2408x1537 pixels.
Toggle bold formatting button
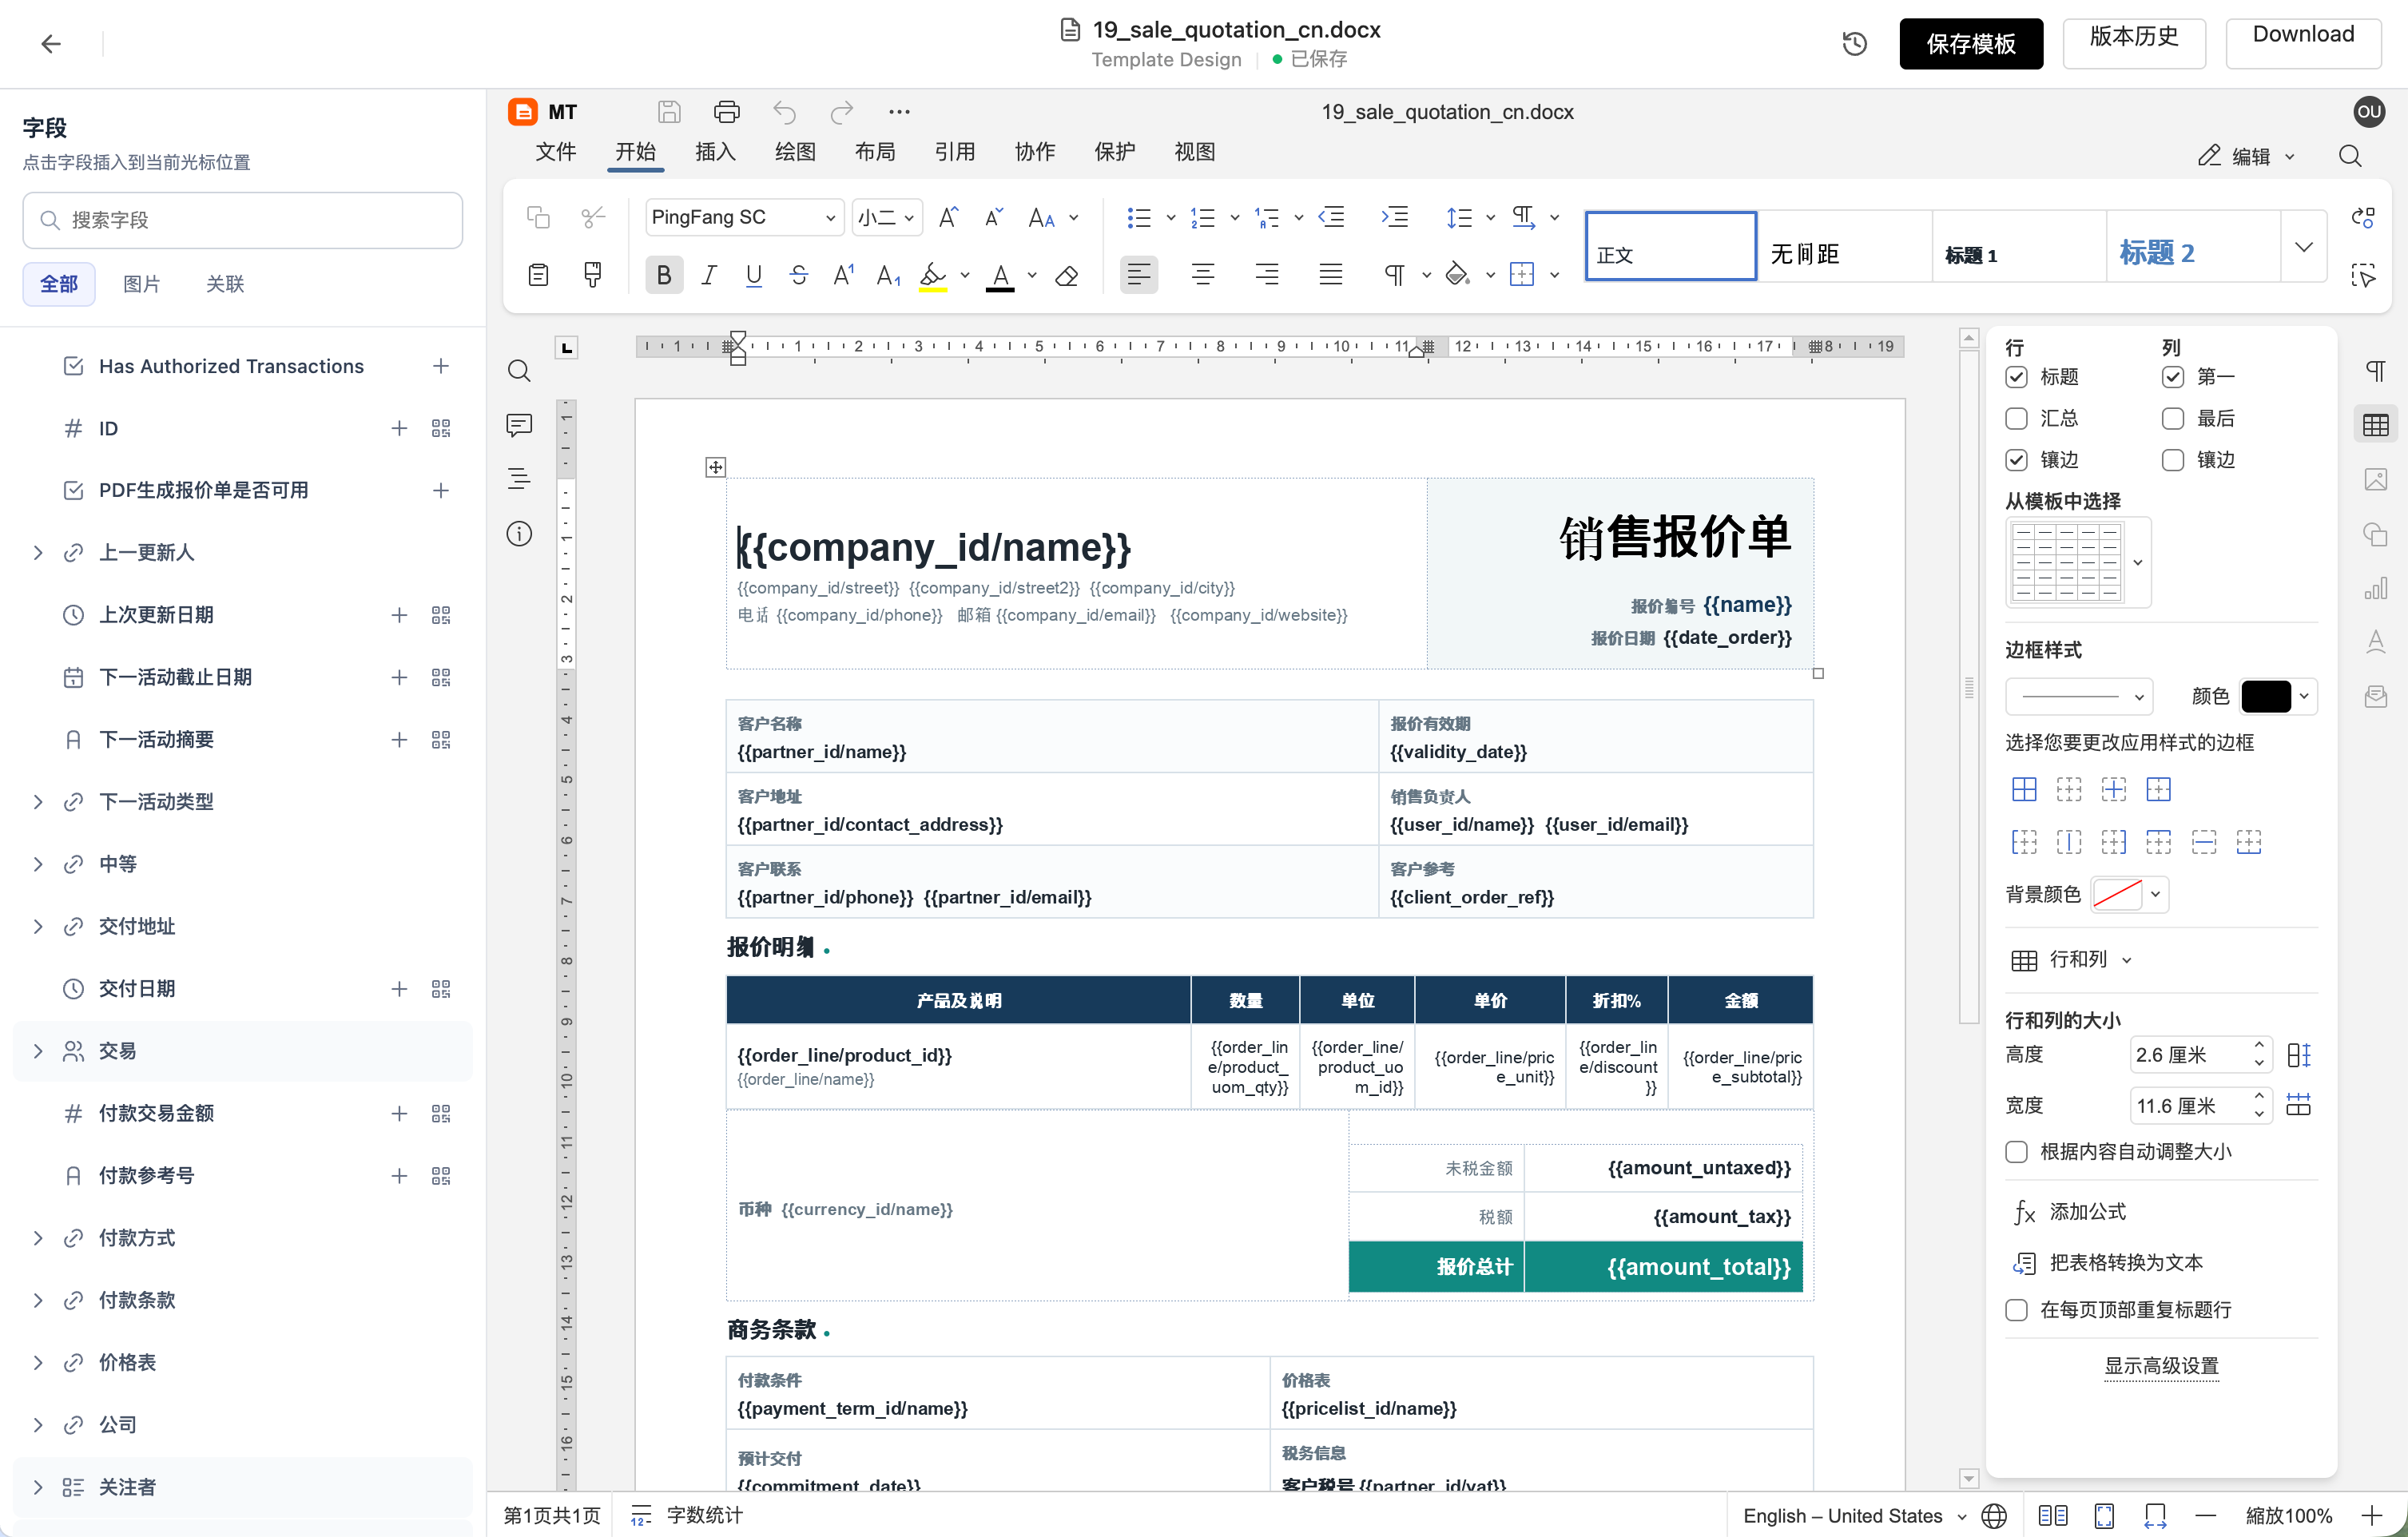coord(664,274)
